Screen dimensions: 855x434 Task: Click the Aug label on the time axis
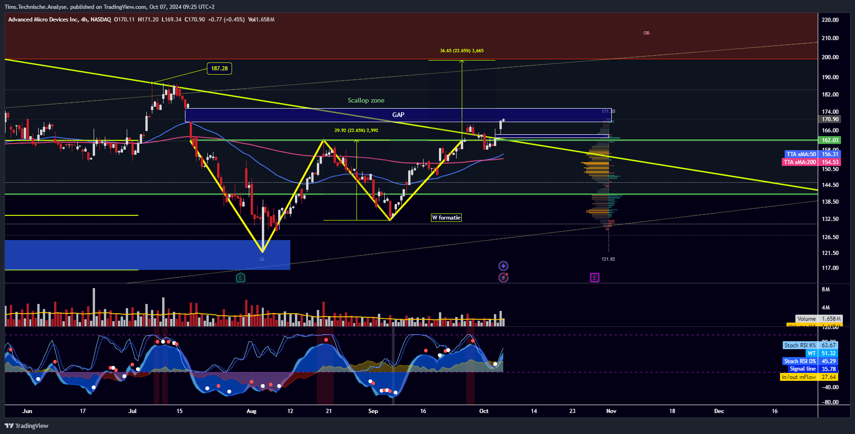(x=251, y=411)
